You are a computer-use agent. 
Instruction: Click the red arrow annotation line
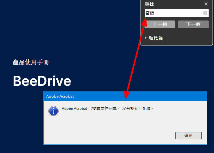pyautogui.click(x=135, y=59)
